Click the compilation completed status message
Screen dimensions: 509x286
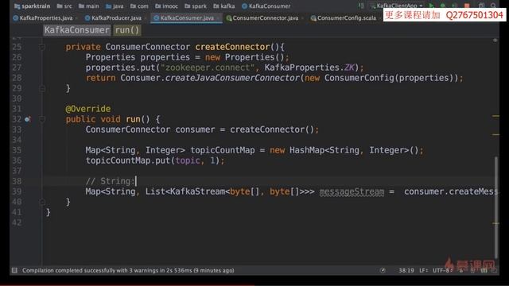(128, 270)
